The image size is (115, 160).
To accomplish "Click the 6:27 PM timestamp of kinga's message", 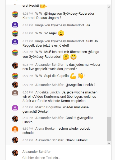I will pos(28,41).
